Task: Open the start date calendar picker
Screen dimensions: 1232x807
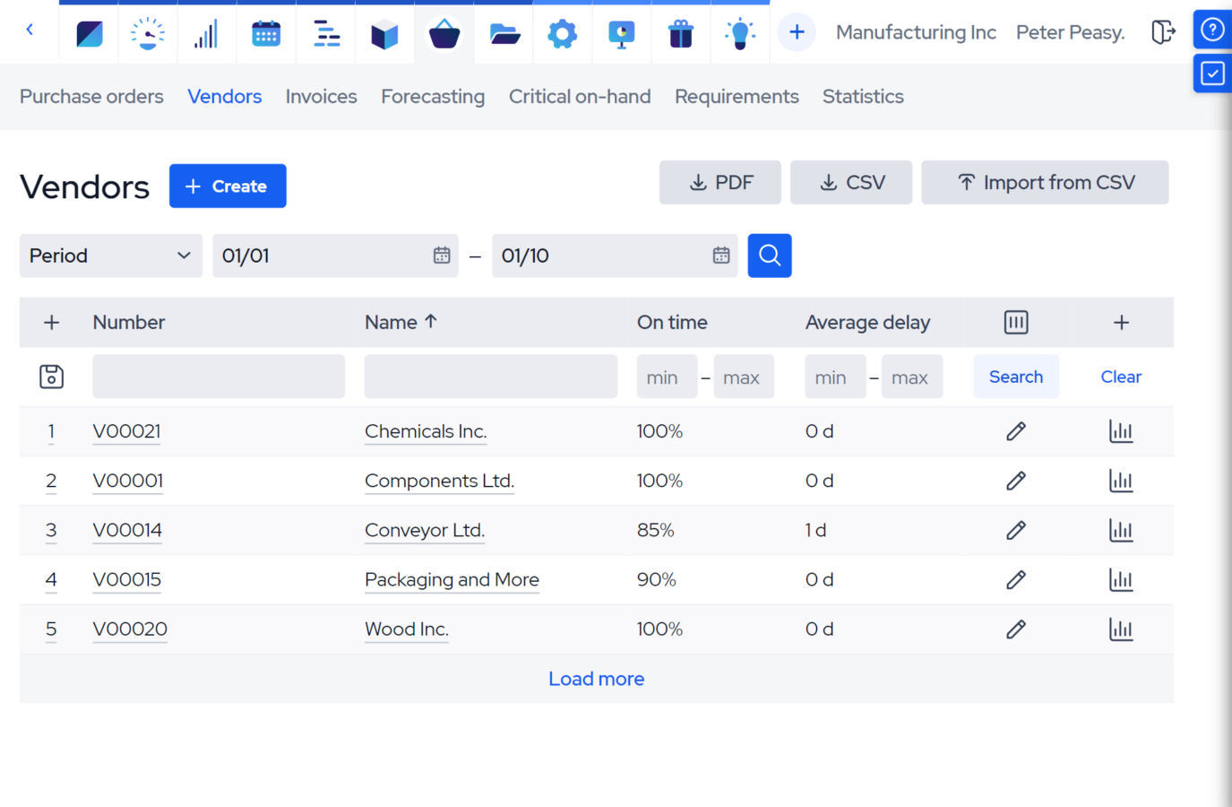Action: (442, 256)
